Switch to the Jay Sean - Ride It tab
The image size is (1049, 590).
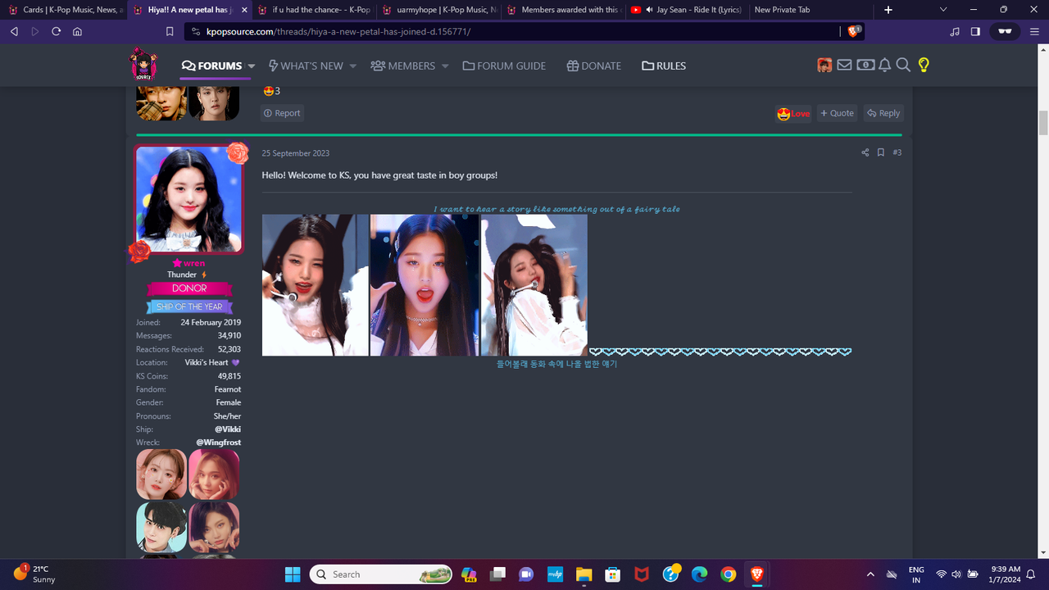687,10
